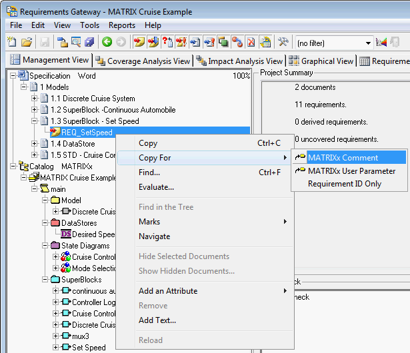Open the Impact Analysis View tab
This screenshot has width=410, height=353.
(240, 61)
